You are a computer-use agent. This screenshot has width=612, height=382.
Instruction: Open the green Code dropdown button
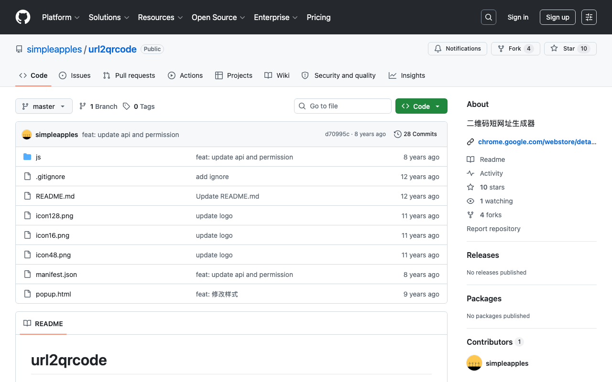tap(421, 106)
